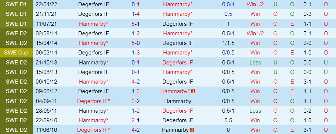Open the 5-0 score on 15/04/14
The height and width of the screenshot is (134, 336).
136,43
